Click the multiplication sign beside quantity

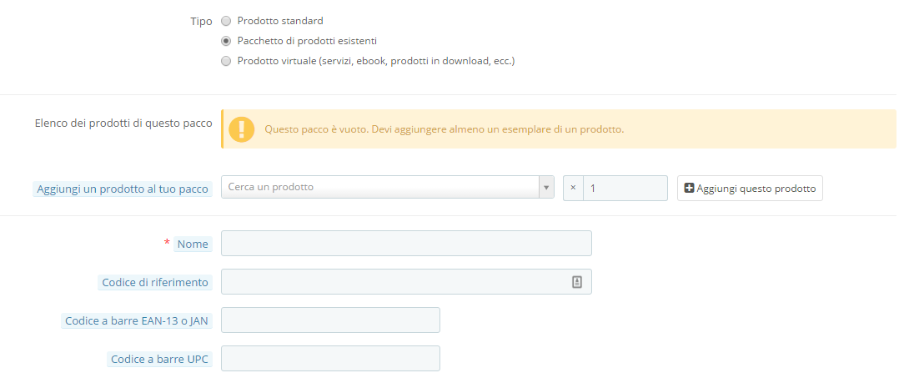(x=573, y=189)
